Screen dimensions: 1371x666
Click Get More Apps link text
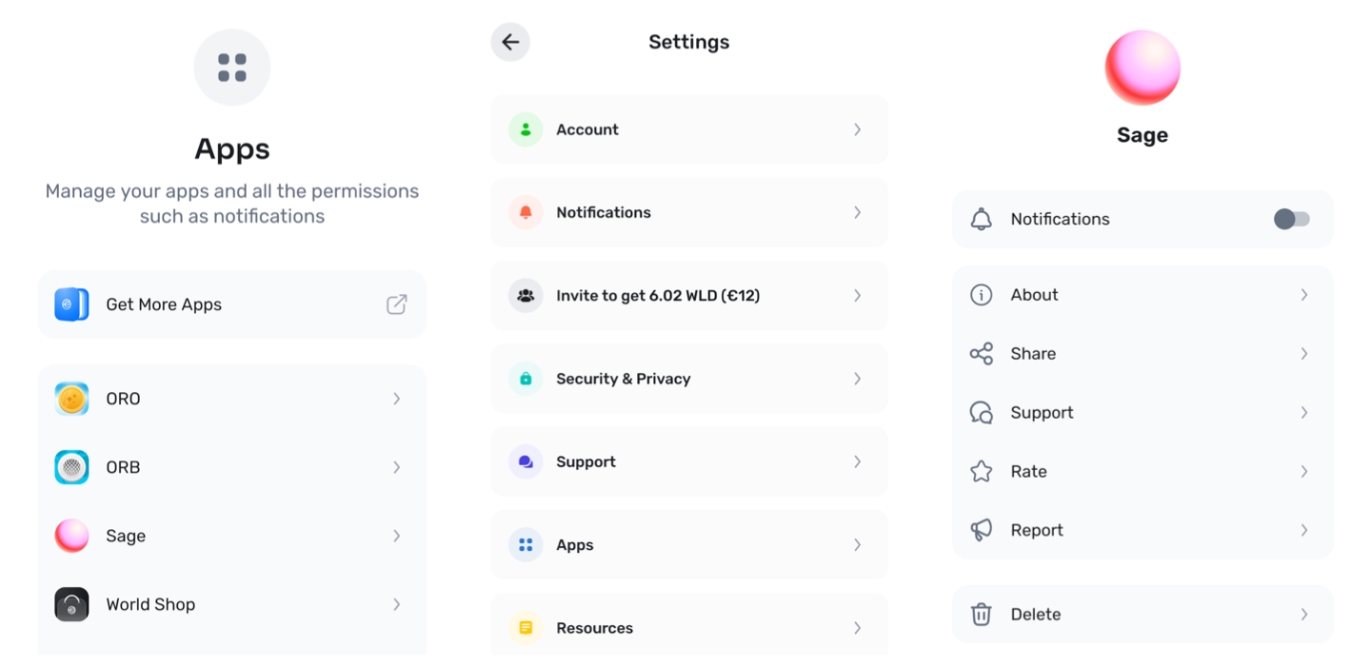(x=164, y=304)
